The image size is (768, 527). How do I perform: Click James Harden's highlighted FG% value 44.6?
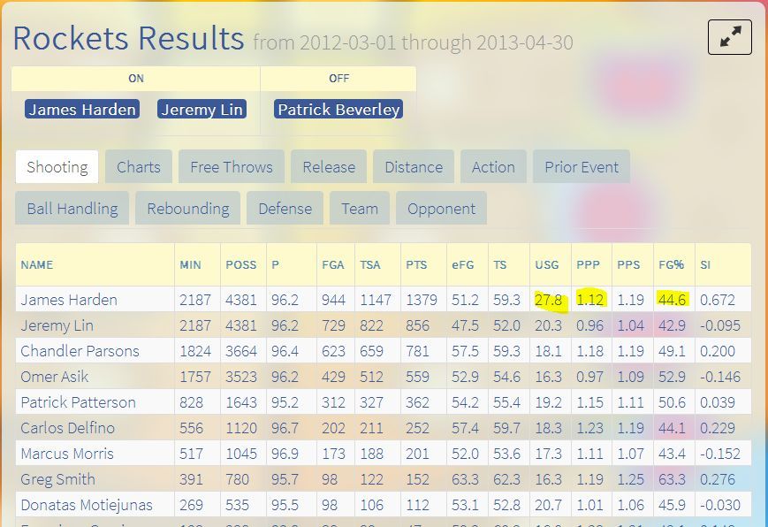[x=672, y=300]
